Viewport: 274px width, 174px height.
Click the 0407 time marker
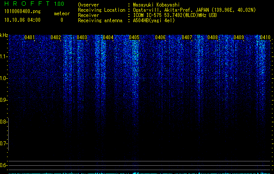pos(186,37)
